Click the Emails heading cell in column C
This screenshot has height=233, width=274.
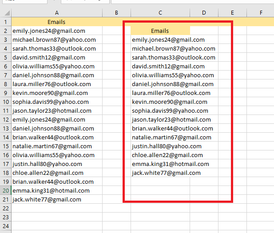160,31
